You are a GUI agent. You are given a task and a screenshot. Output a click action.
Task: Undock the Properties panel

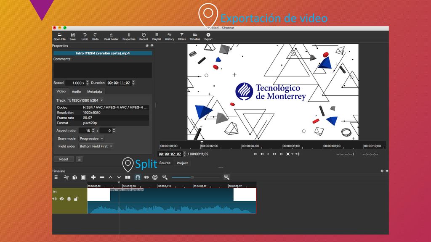[x=147, y=45]
